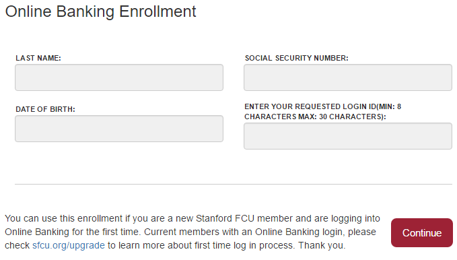Click the LAST NAME field label

click(x=38, y=58)
